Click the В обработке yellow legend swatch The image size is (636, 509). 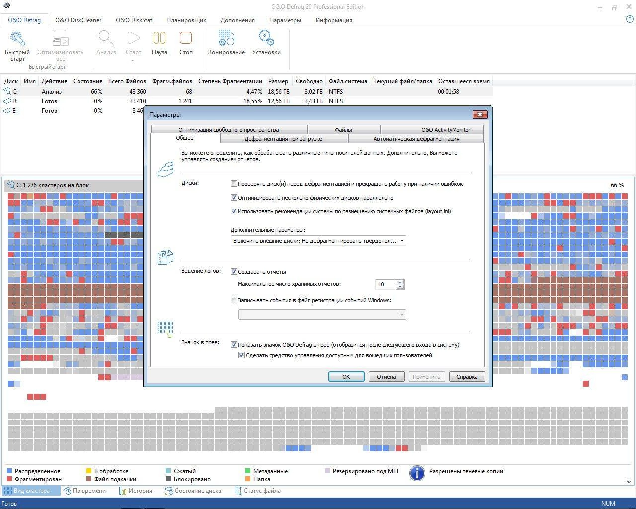(x=89, y=471)
